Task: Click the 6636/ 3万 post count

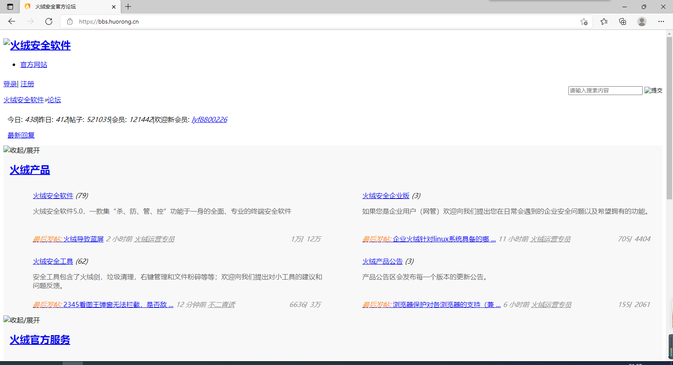Action: 305,304
